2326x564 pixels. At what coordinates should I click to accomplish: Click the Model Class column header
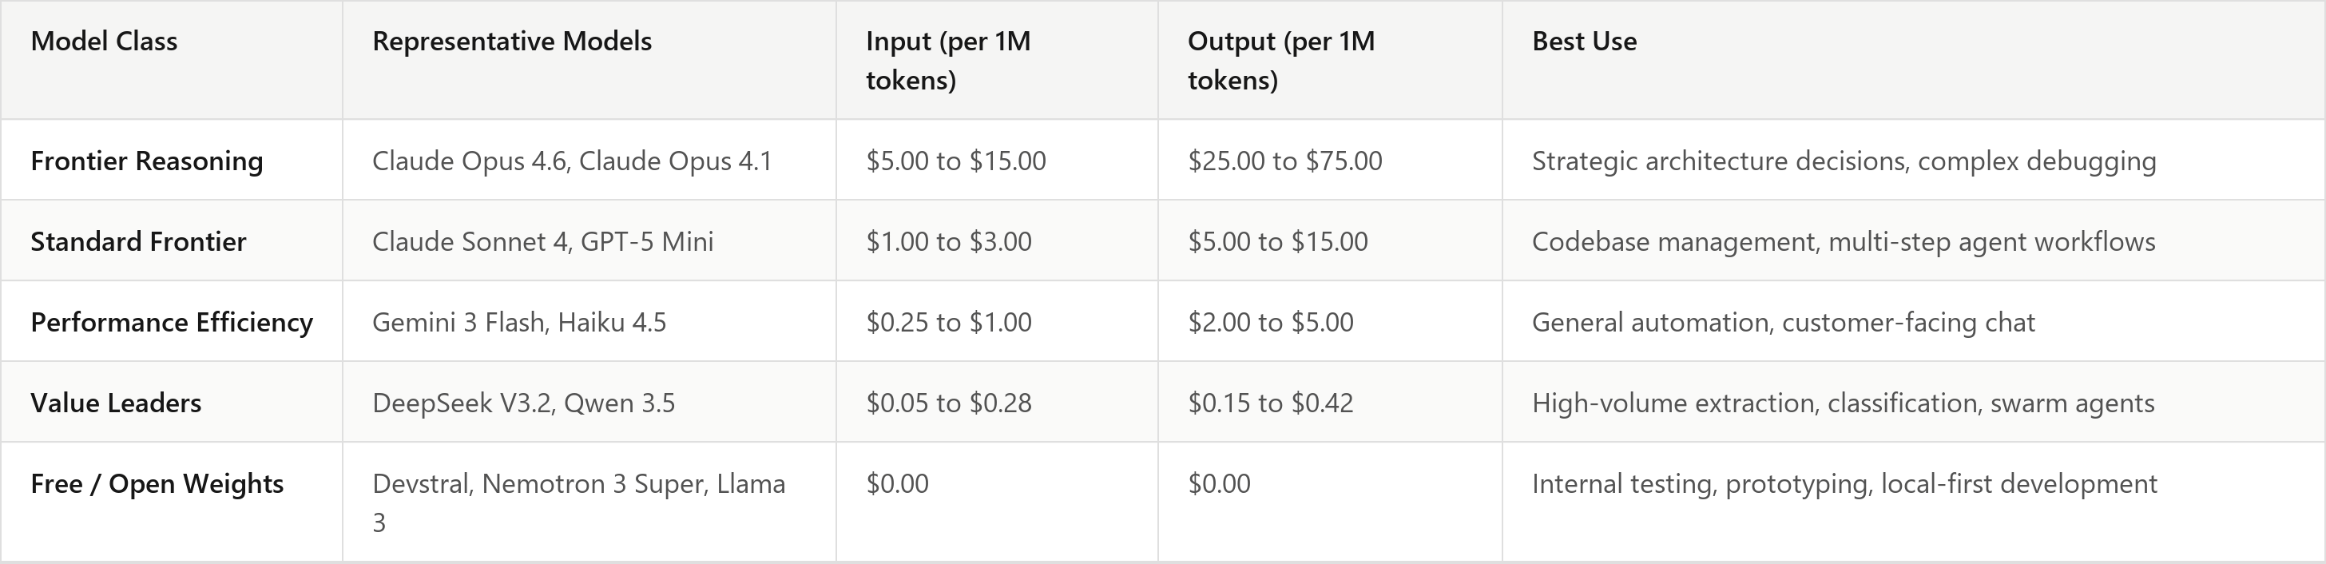104,42
